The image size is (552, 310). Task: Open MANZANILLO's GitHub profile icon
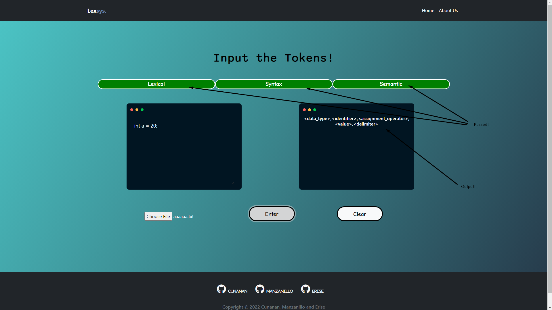click(260, 289)
